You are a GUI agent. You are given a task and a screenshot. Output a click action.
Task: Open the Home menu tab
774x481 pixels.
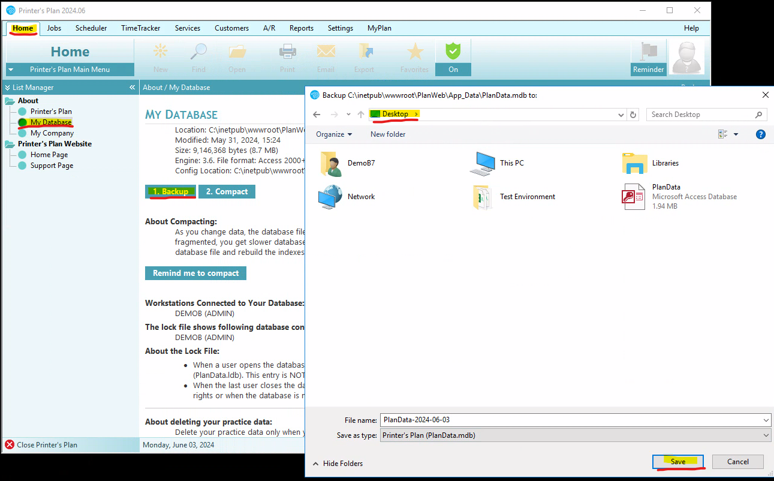coord(23,28)
